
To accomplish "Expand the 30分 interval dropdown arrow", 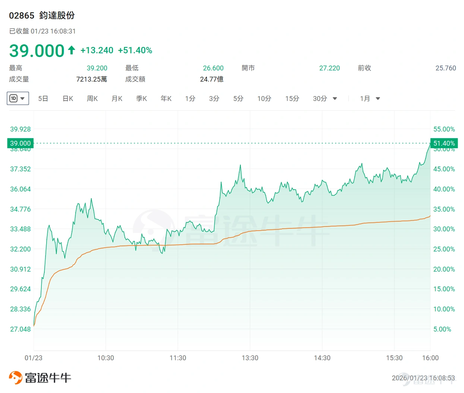I will [335, 99].
